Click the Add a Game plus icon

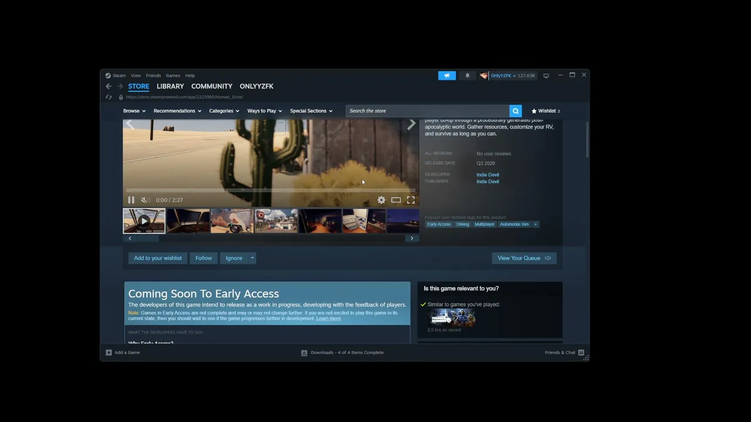[x=109, y=353]
